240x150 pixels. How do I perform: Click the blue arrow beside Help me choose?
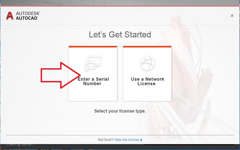[141, 140]
